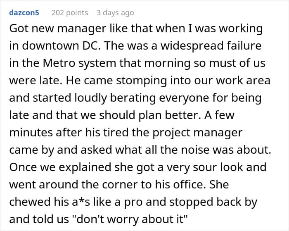
Task: Click the word 'Got' starting the comment
Action: (x=18, y=29)
